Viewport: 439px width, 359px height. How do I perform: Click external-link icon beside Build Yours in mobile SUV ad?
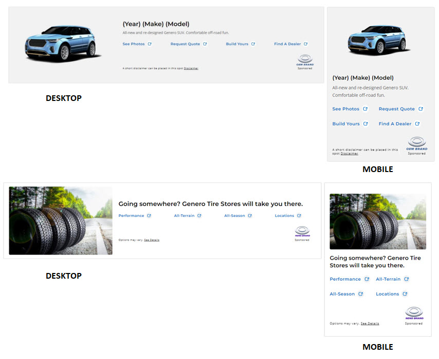click(365, 124)
